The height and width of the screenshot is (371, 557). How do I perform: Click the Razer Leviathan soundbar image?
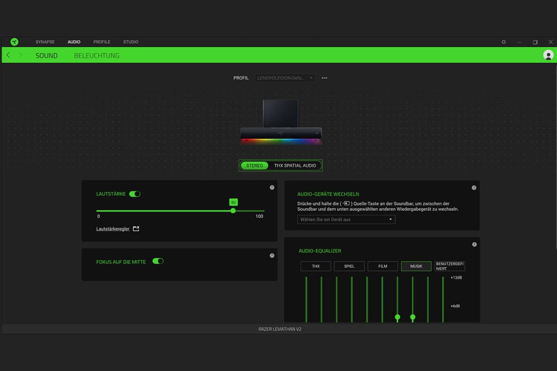281,121
